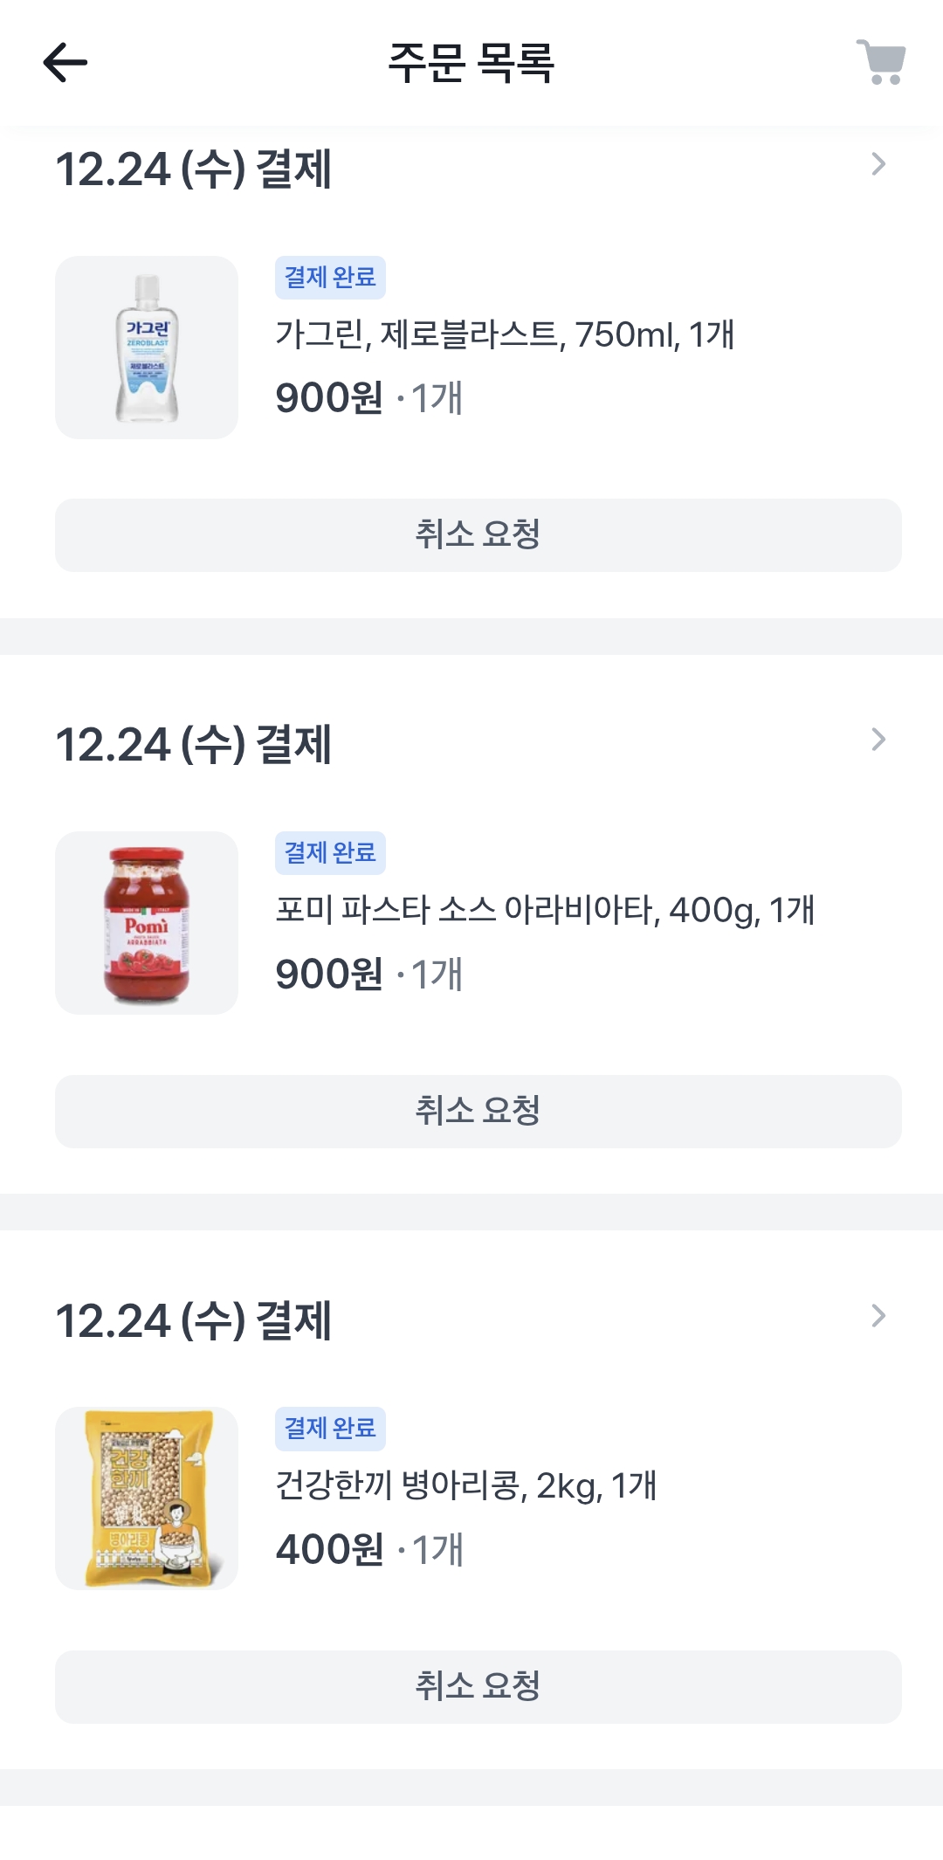Image resolution: width=943 pixels, height=1860 pixels.
Task: Tap the 결제 완료 label of the 병아리콩 order
Action: (x=330, y=1429)
